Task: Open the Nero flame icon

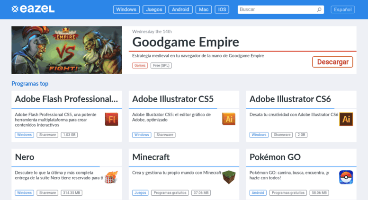Action: pos(111,177)
